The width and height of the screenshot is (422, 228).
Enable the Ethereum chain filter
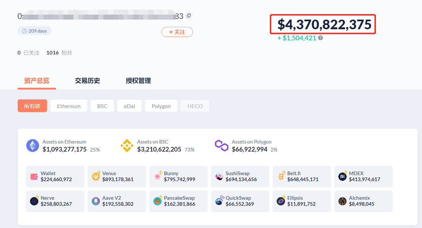pos(69,106)
